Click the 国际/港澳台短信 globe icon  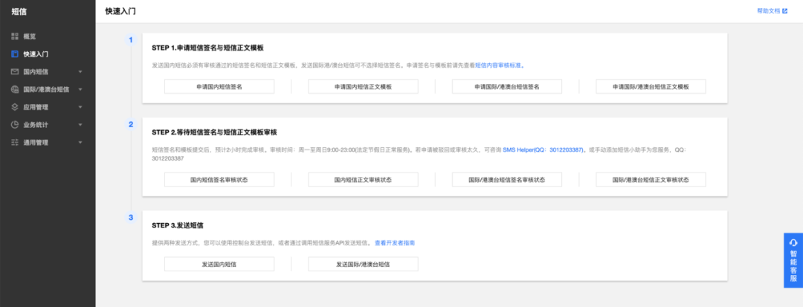[15, 89]
